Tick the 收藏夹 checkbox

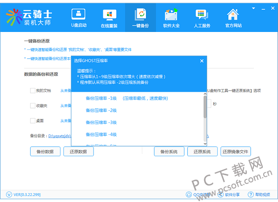(x=32, y=106)
